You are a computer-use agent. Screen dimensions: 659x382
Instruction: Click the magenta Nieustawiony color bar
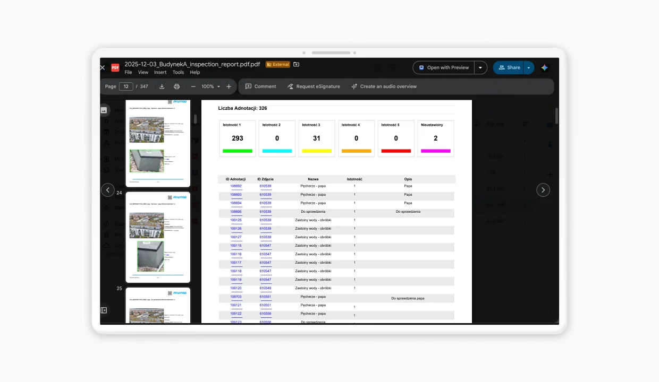436,151
